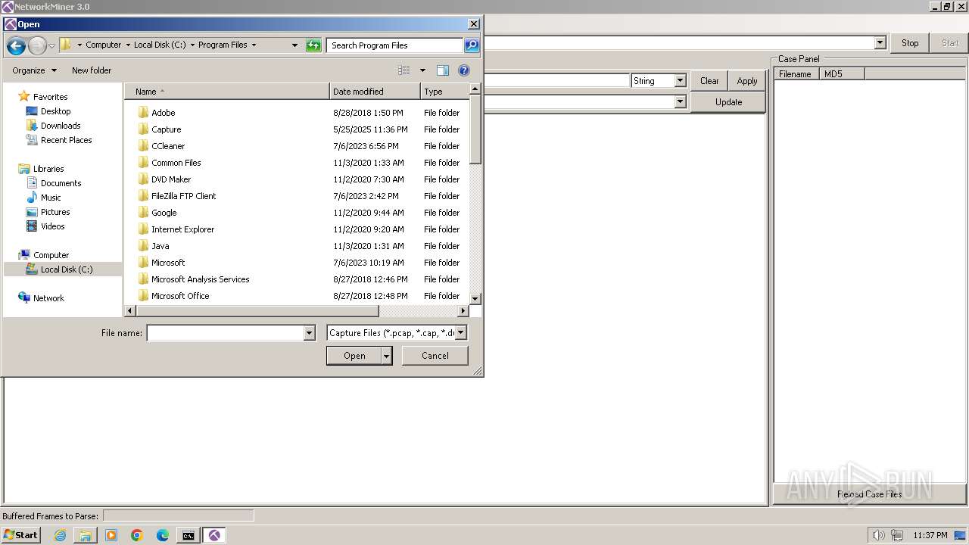Select the DVD Maker folder icon
This screenshot has width=969, height=545.
click(x=143, y=179)
